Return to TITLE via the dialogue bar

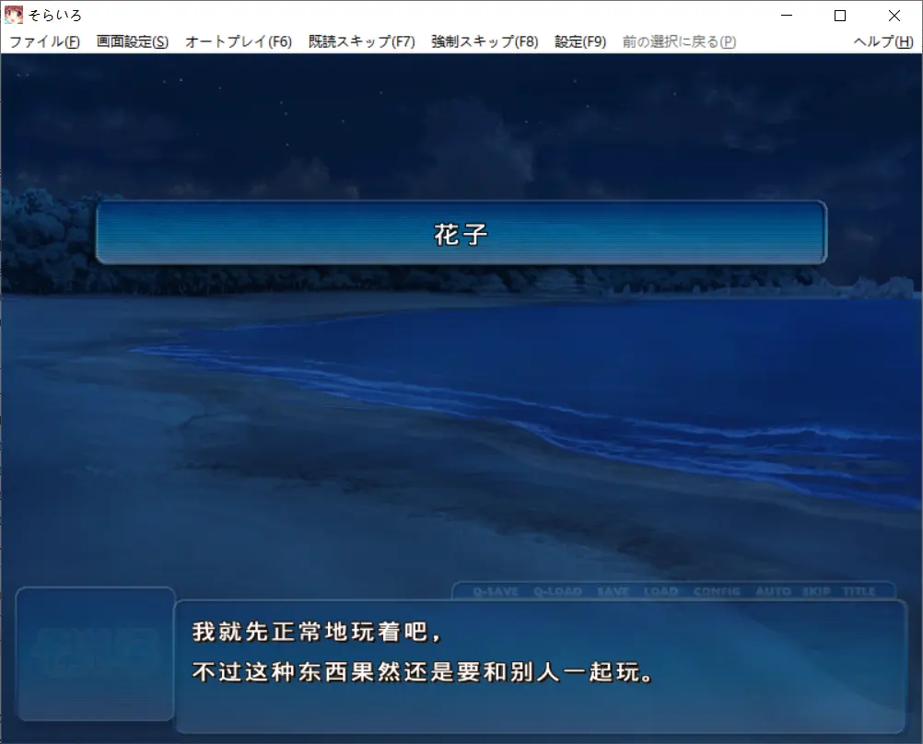(859, 591)
